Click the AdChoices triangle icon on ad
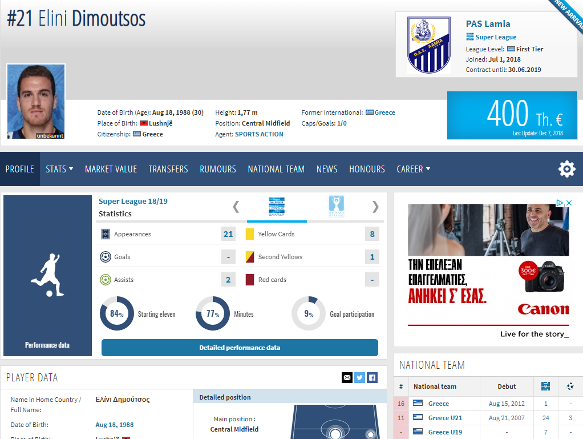 coord(560,203)
